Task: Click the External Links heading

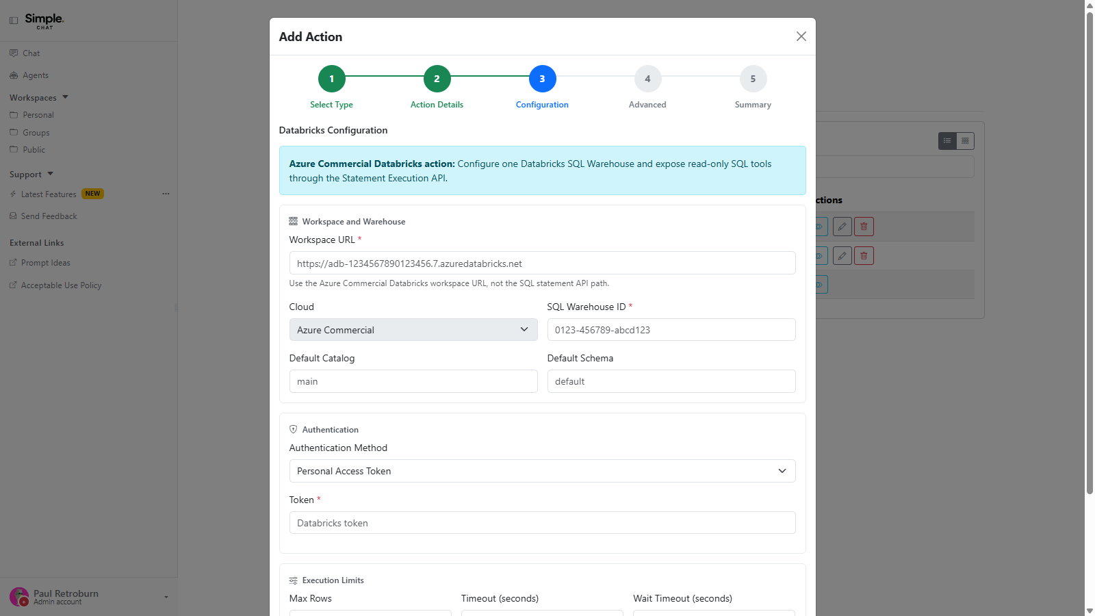Action: click(37, 243)
